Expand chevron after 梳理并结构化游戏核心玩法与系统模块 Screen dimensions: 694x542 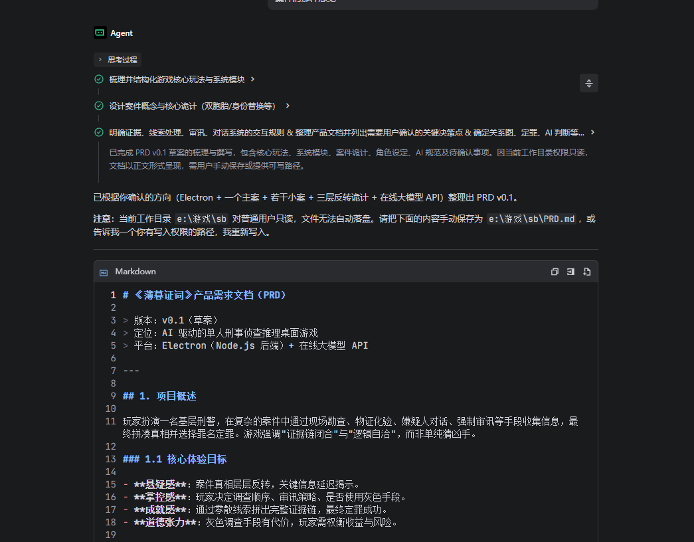coord(253,79)
